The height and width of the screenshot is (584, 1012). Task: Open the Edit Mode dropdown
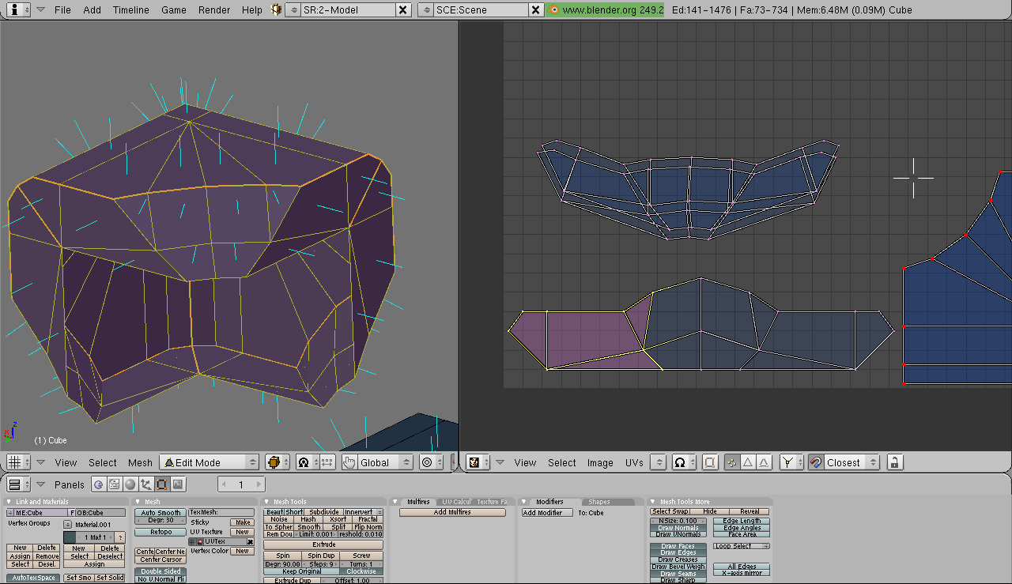click(x=210, y=462)
